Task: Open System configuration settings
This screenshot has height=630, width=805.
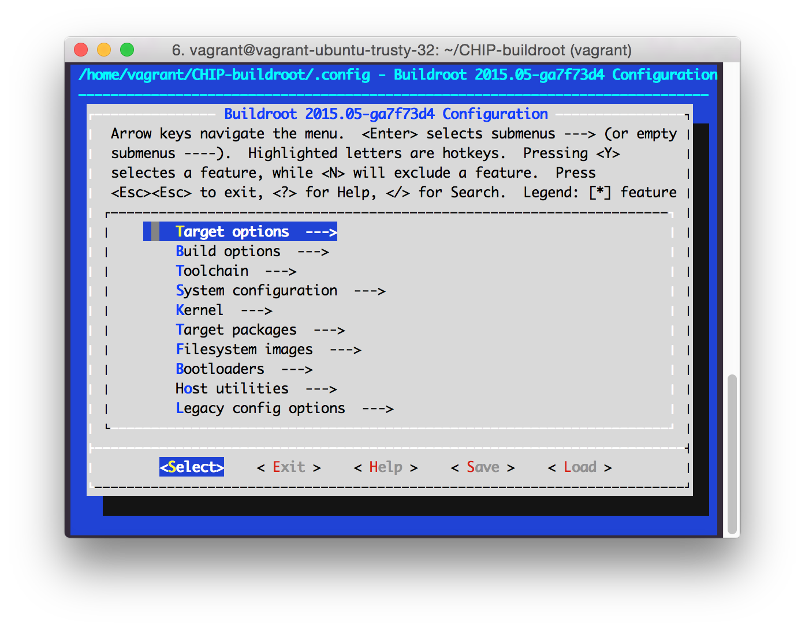Action: tap(256, 290)
